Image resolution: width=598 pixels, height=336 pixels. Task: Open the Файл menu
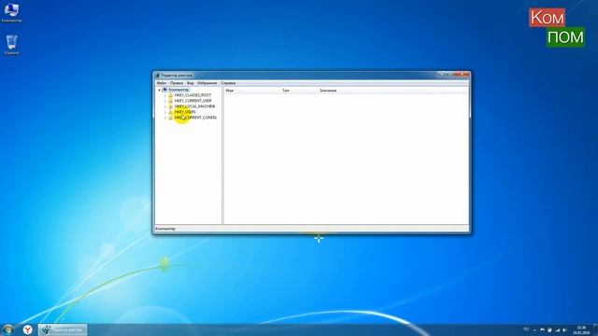click(x=162, y=83)
